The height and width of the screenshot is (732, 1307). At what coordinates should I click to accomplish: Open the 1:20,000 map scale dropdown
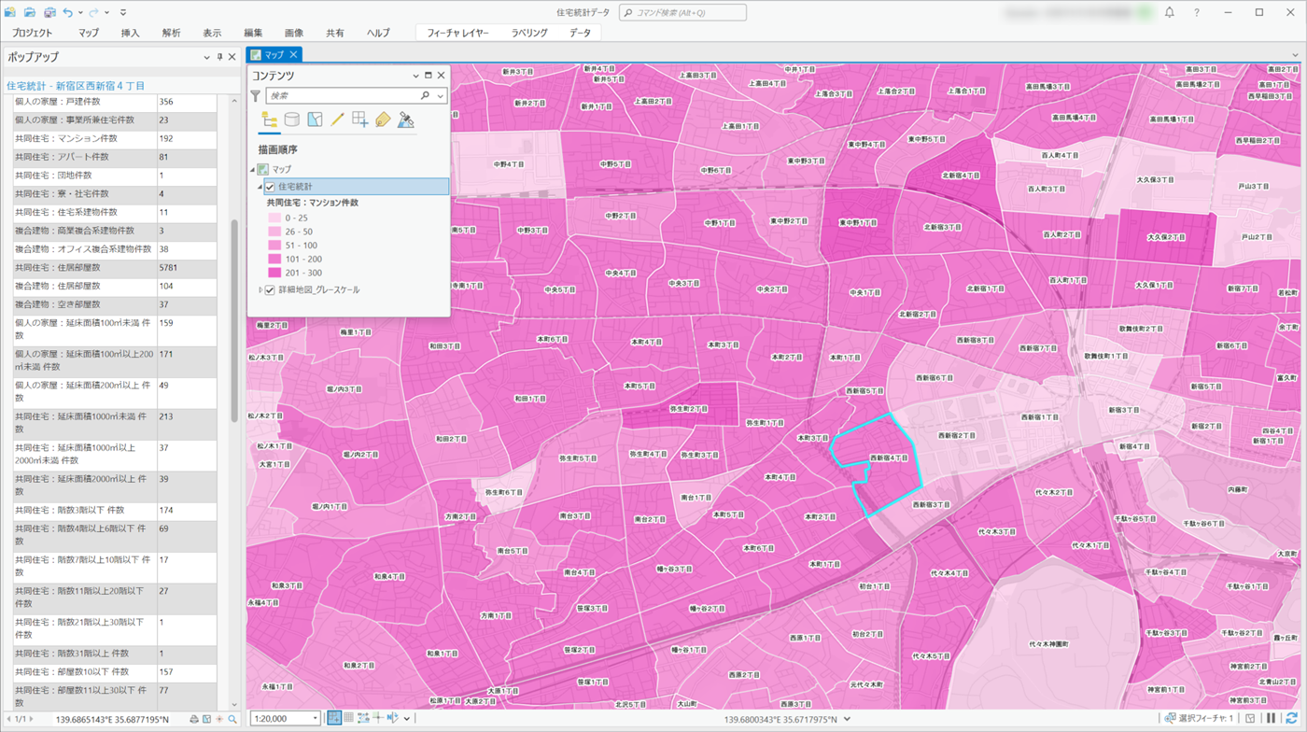pyautogui.click(x=315, y=719)
